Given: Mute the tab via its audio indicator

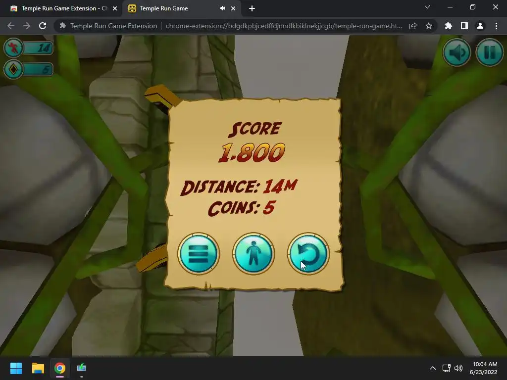Looking at the screenshot, I should [222, 8].
